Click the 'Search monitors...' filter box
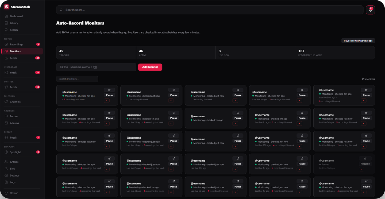 (77, 79)
